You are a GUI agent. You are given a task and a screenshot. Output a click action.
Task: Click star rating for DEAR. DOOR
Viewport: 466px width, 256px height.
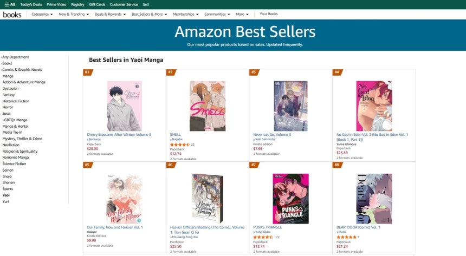coord(346,237)
